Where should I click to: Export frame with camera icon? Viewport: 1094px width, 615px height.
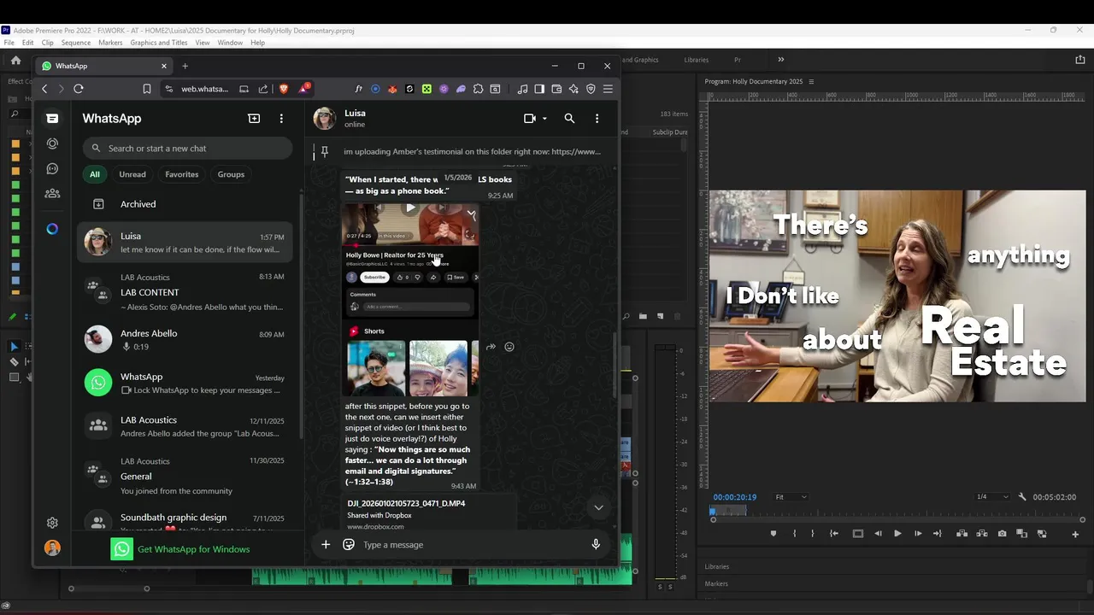click(1003, 534)
